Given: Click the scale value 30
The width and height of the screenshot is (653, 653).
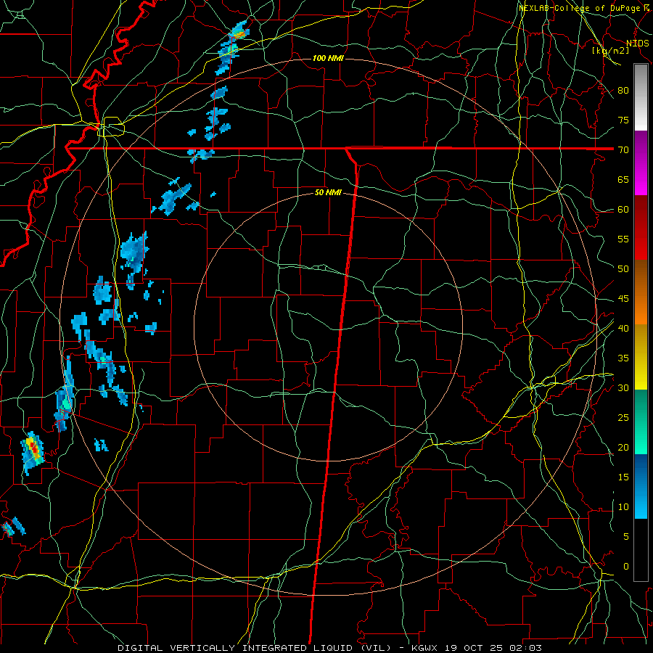Looking at the screenshot, I should [623, 388].
